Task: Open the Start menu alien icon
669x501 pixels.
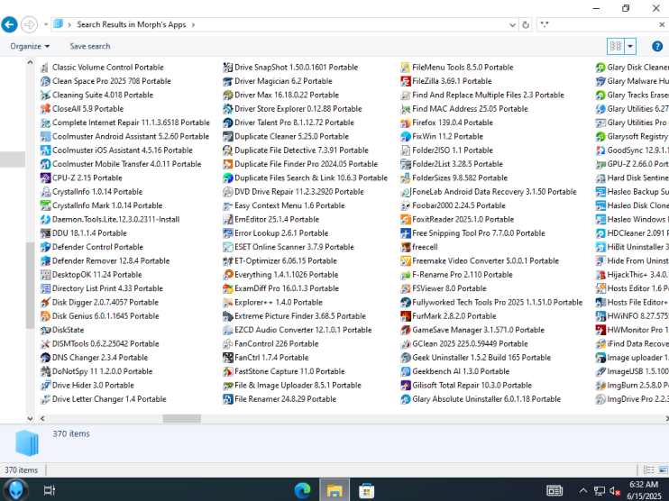Action: pos(16,489)
